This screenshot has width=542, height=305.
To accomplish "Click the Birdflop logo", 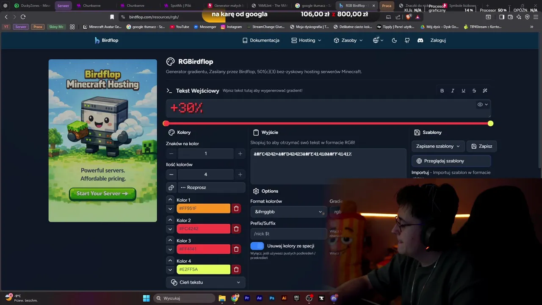I will pos(106,40).
